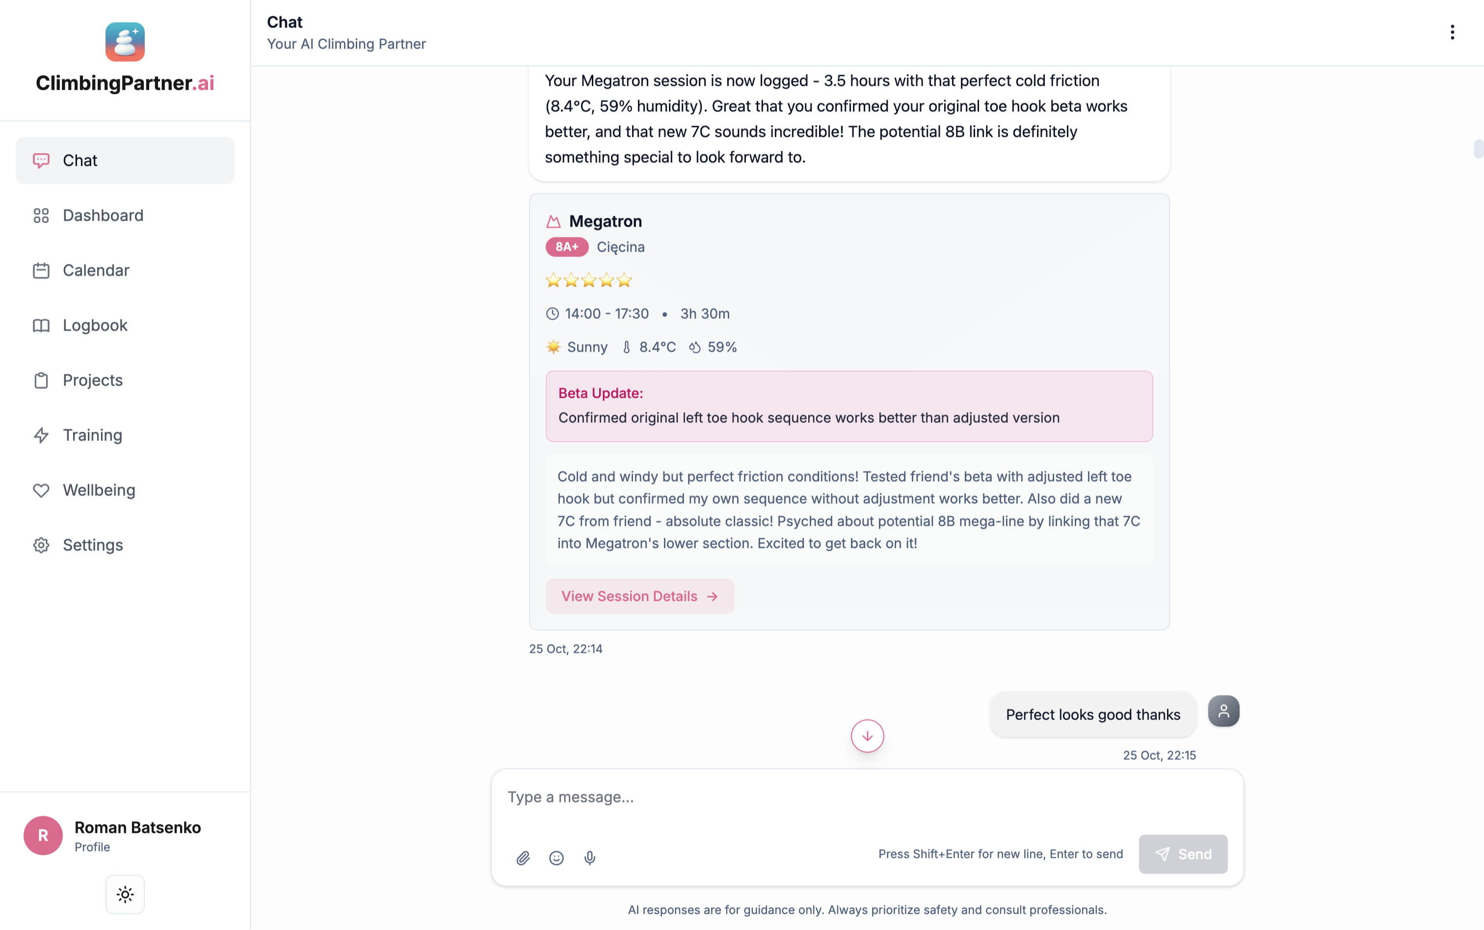This screenshot has width=1484, height=930.
Task: Click the five-star session rating
Action: [589, 281]
